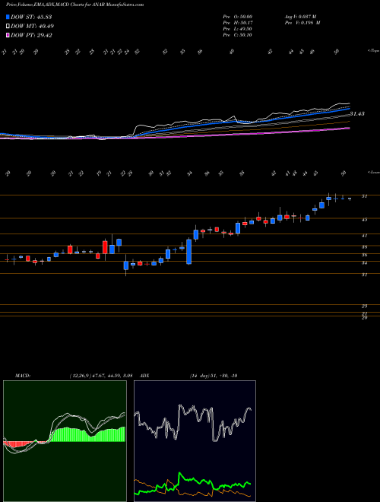Select the 'DOW ST: 45.83' legend text
The image size is (380, 502).
31,17
